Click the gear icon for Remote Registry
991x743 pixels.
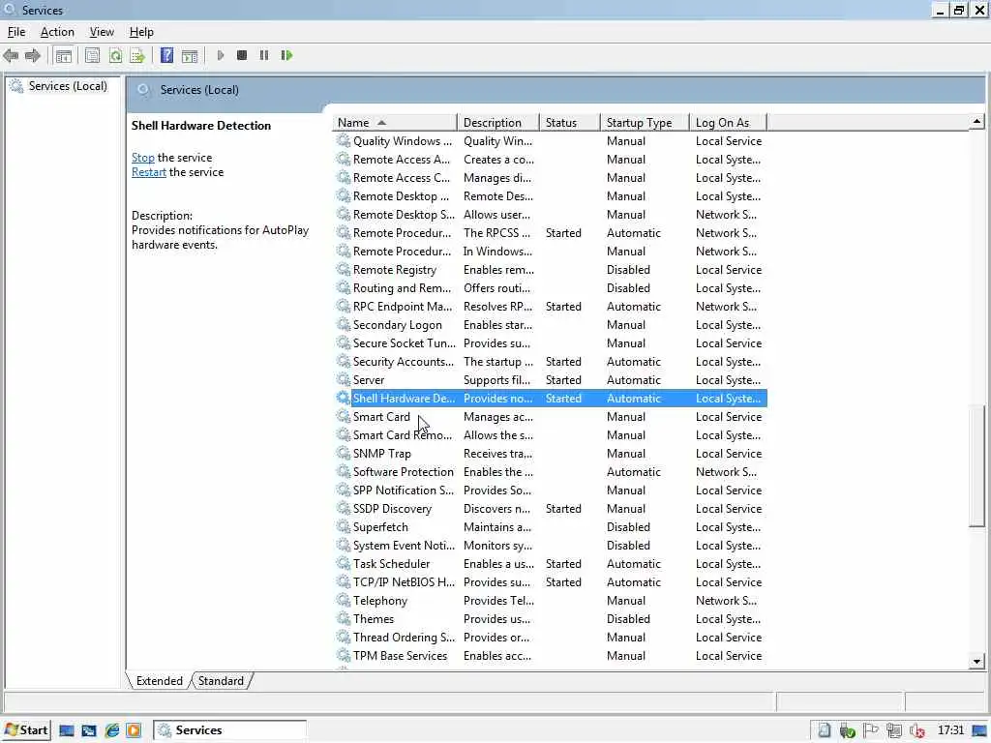pos(344,269)
